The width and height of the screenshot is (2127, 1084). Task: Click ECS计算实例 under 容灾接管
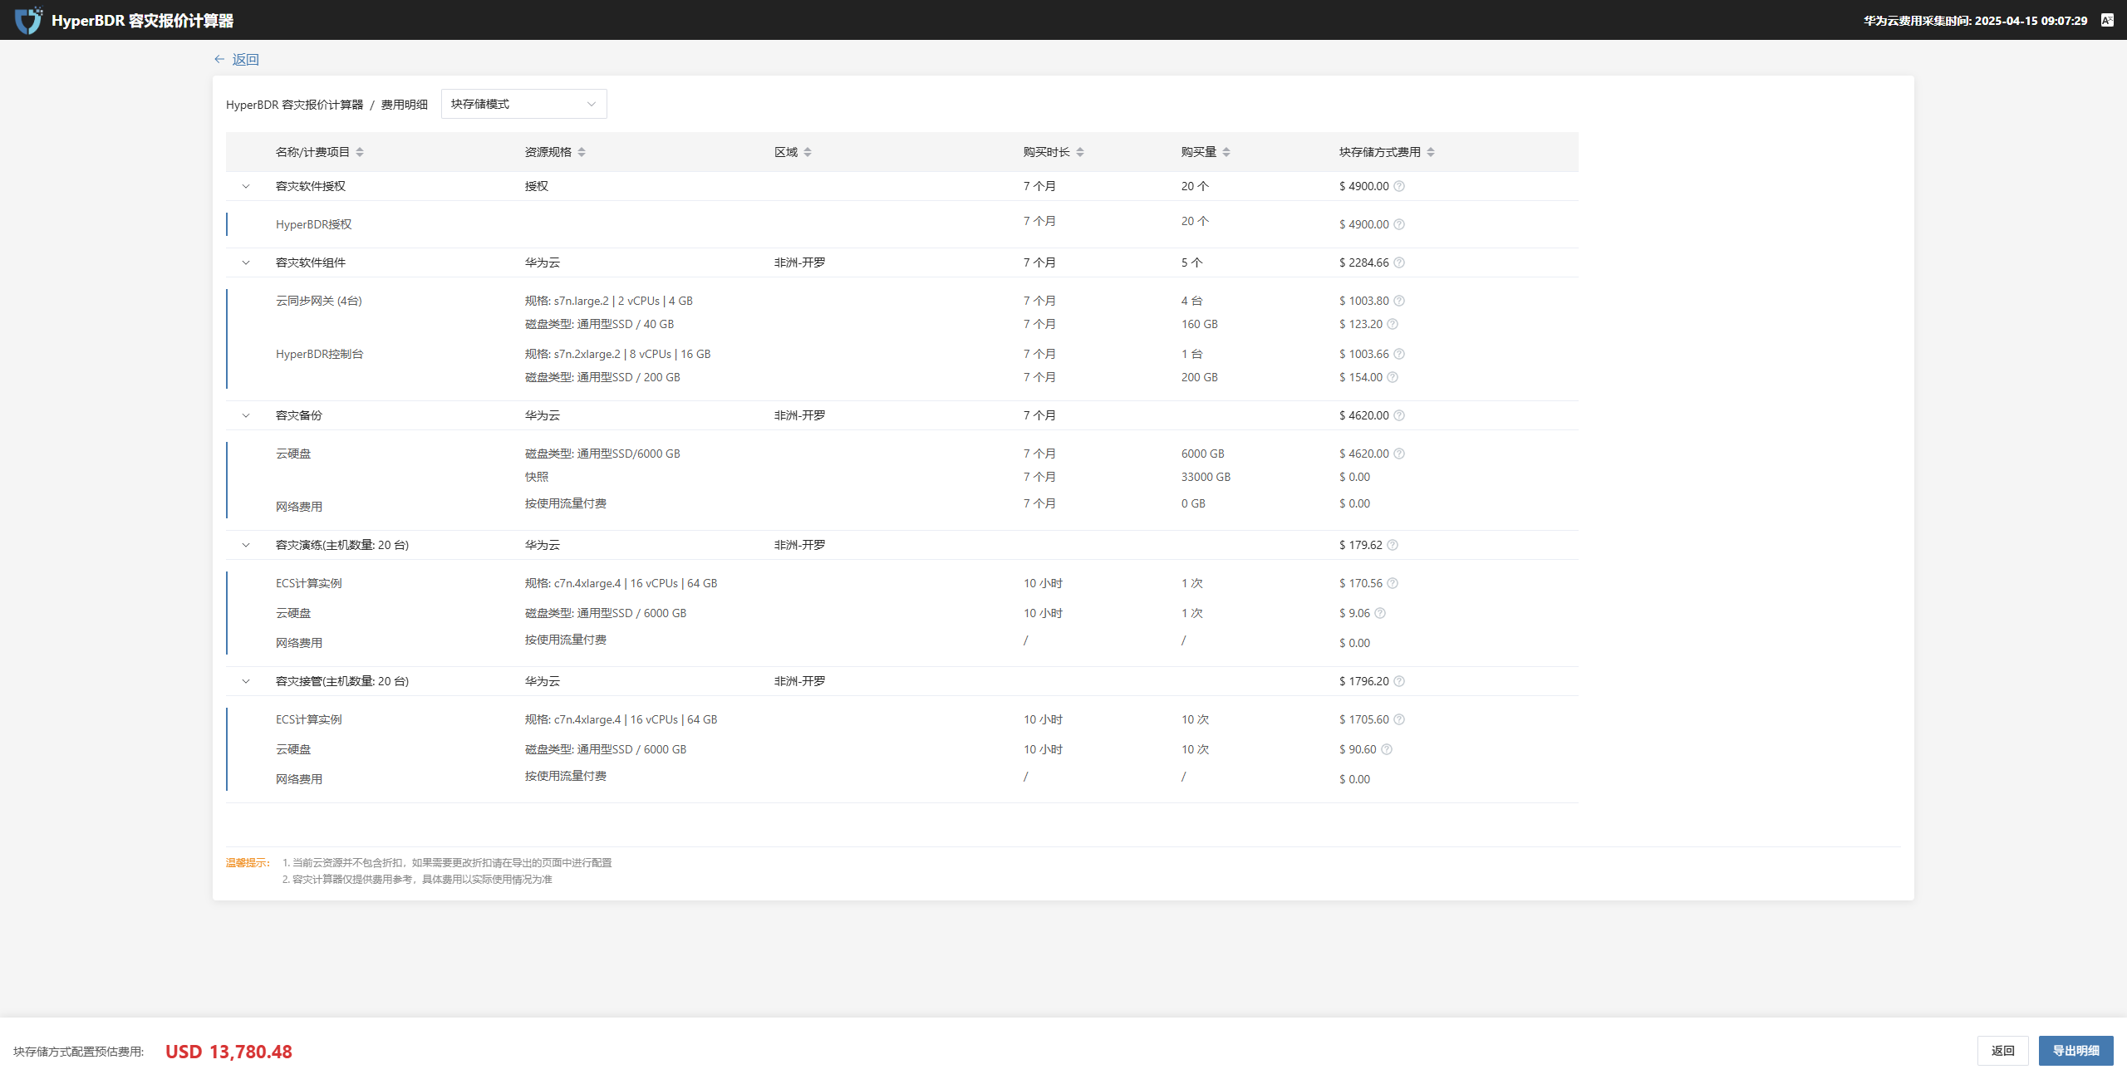pos(309,719)
